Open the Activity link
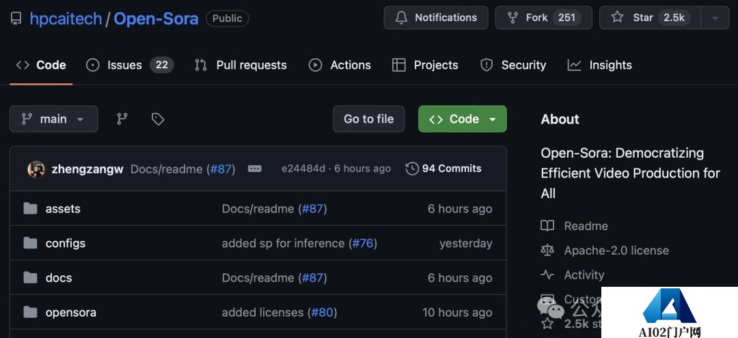This screenshot has height=338, width=738. (584, 275)
